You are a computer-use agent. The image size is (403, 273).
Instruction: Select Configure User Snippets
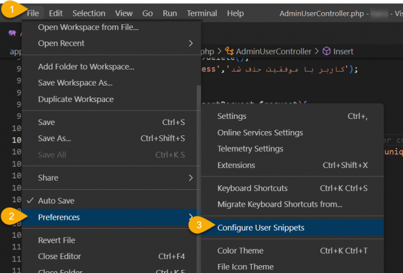pos(261,227)
